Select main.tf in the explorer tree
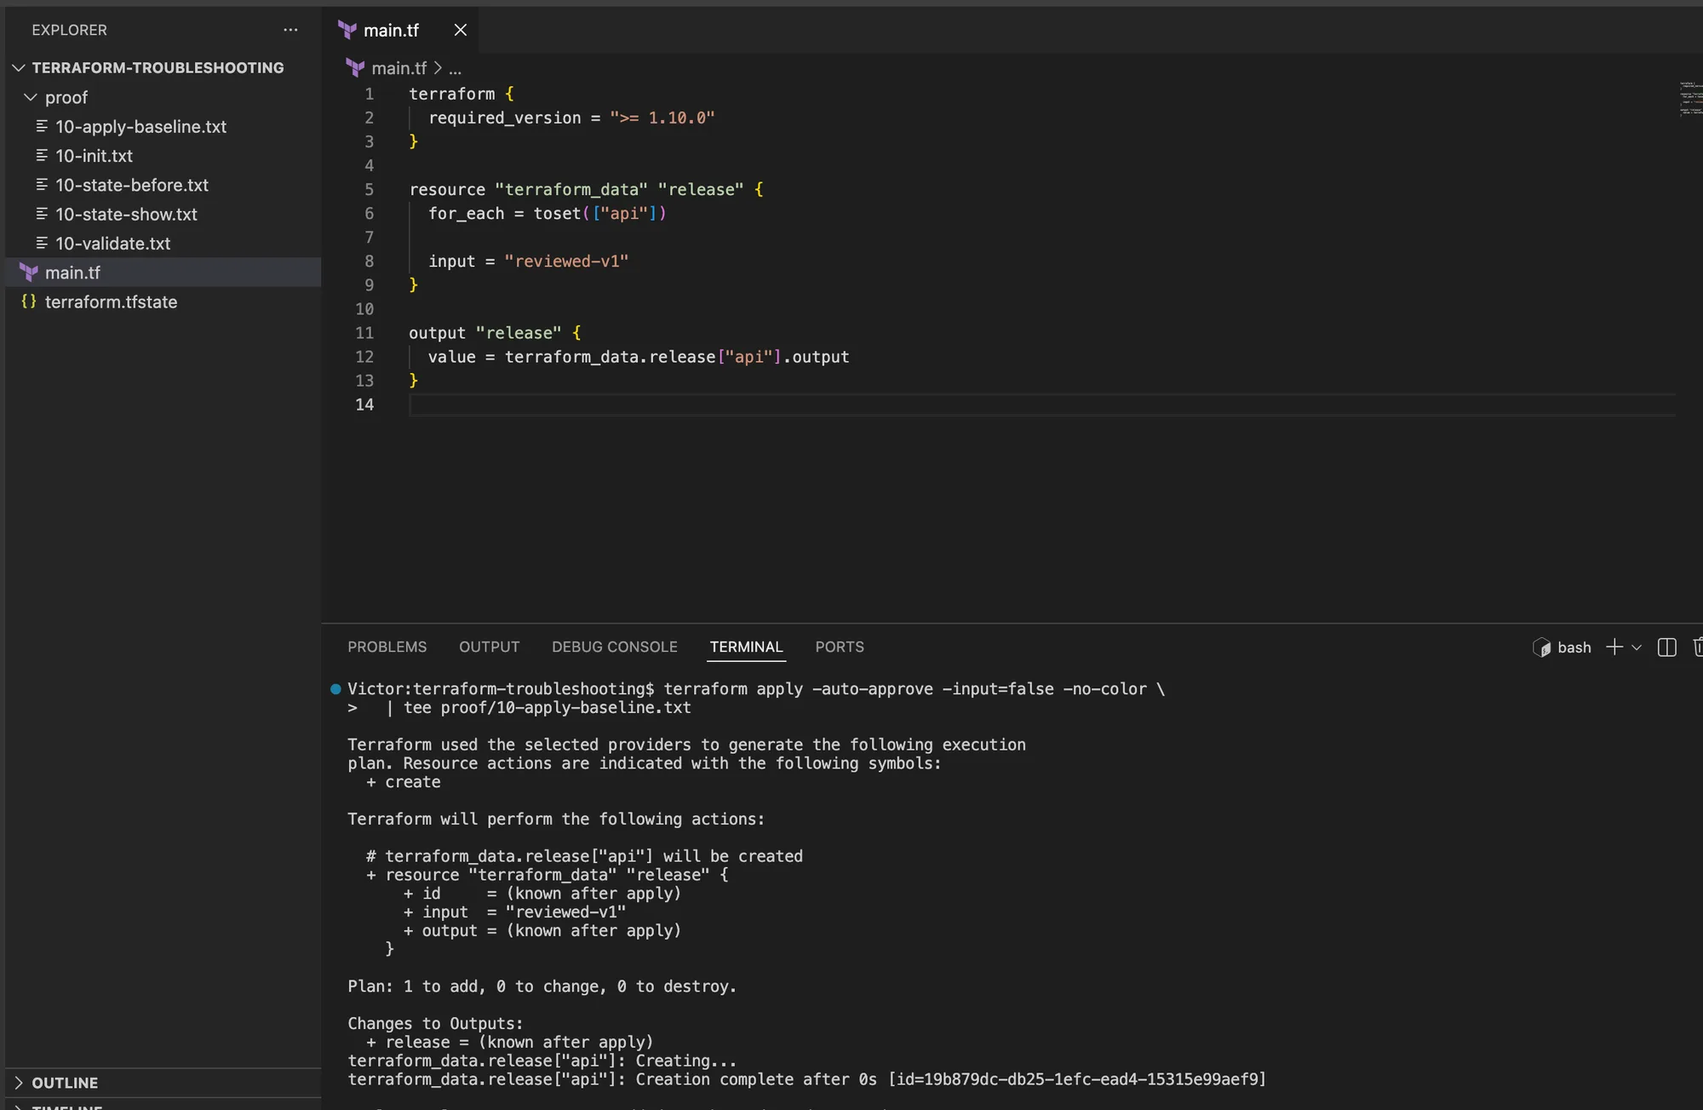1703x1110 pixels. click(163, 273)
